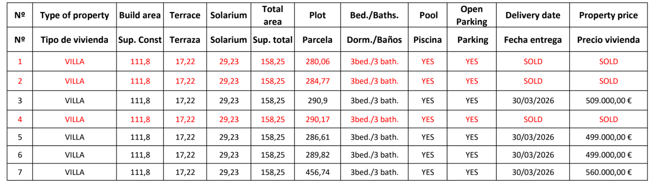Click the 'Delivery date' header cell
This screenshot has width=660, height=186.
click(533, 15)
